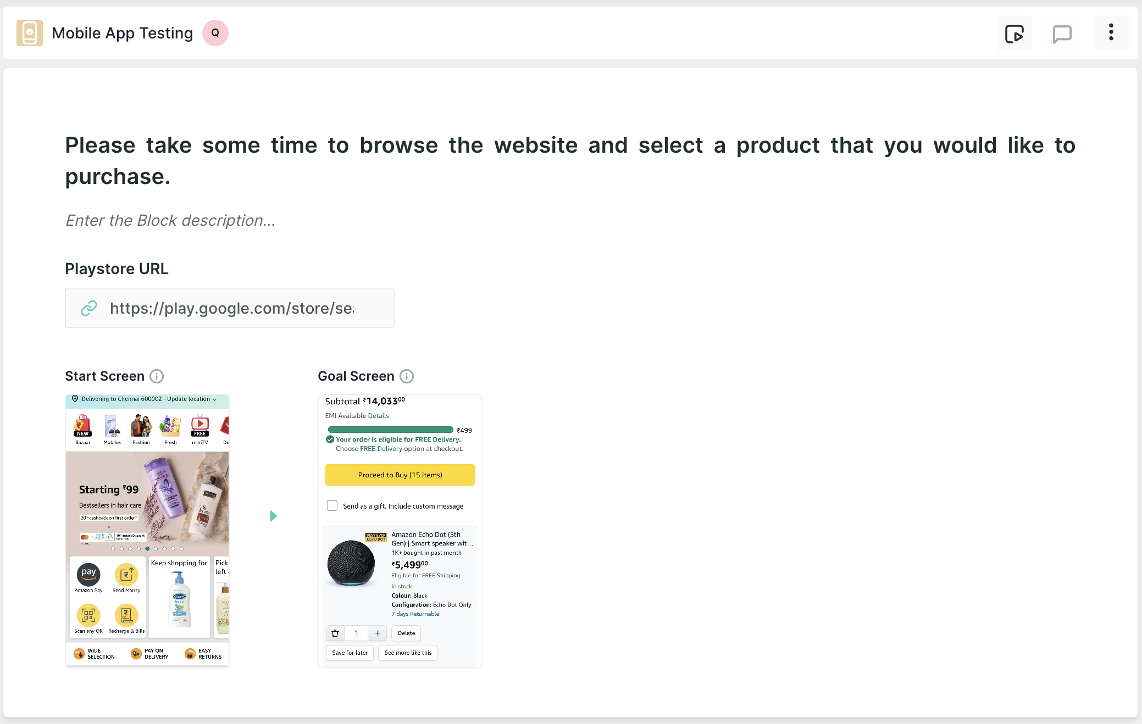Screen dimensions: 1142x724
Task: Click the EMI Available Details link
Action: click(378, 416)
